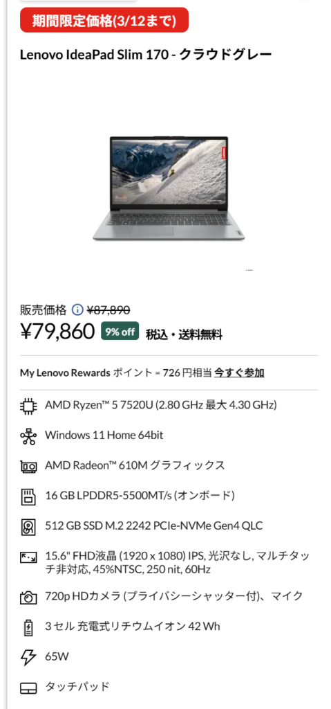Click the graphics card icon
The image size is (331, 709).
[x=28, y=466]
